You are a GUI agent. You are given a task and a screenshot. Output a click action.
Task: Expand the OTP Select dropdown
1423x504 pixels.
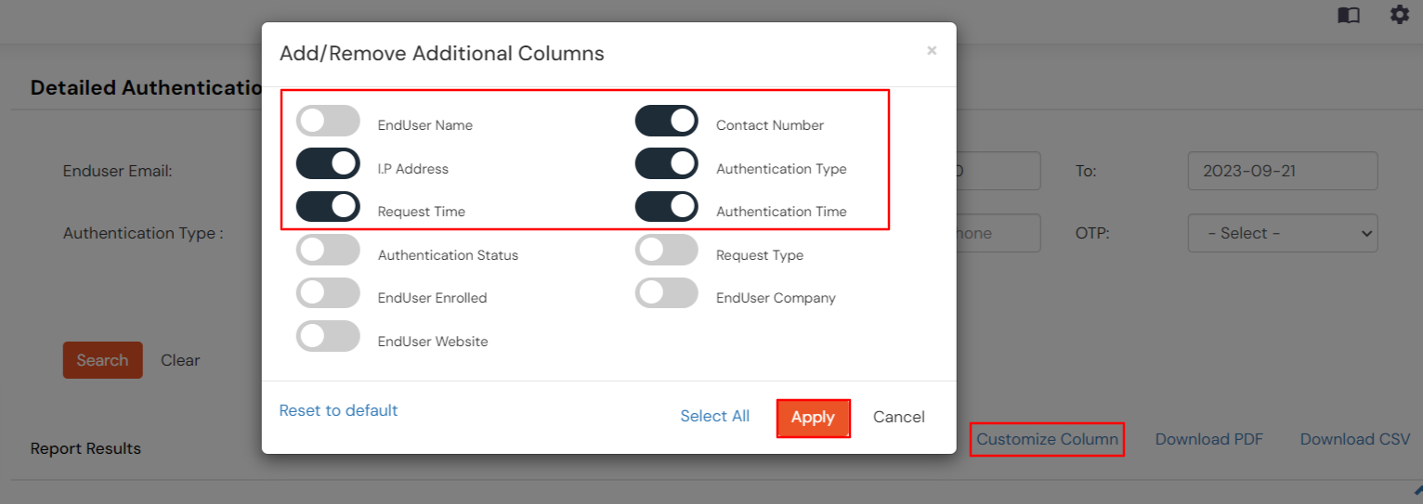1282,234
